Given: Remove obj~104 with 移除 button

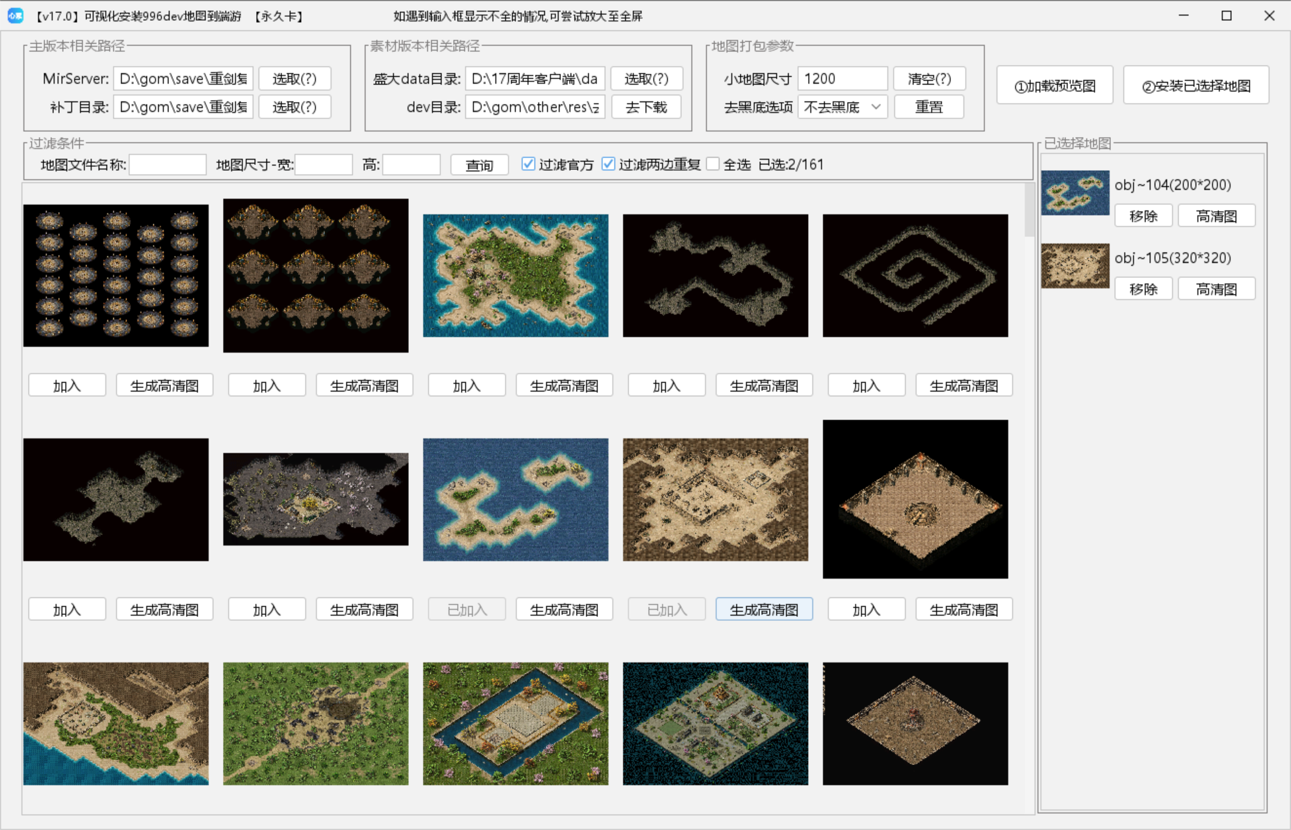Looking at the screenshot, I should pos(1143,216).
